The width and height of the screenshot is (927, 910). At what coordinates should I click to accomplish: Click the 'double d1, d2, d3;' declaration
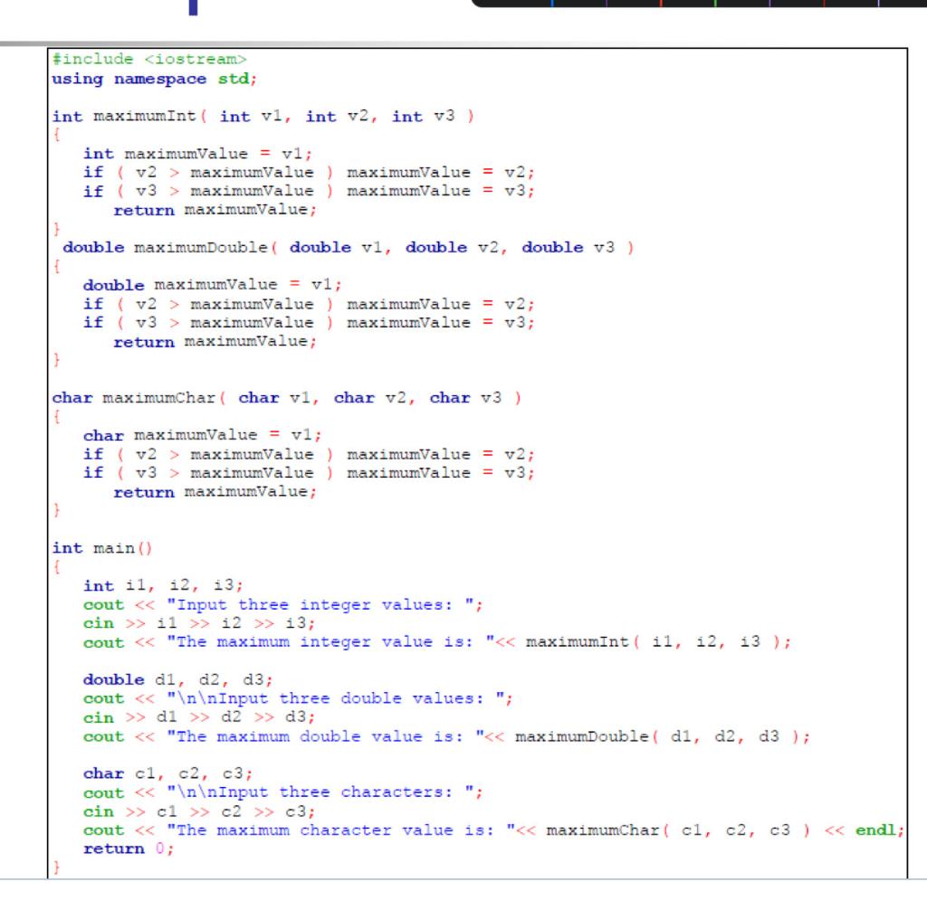178,679
